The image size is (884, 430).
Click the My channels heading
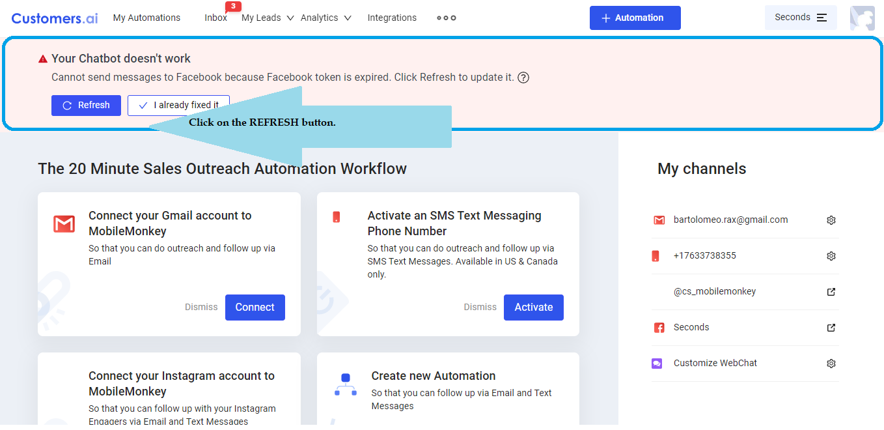[x=702, y=169]
